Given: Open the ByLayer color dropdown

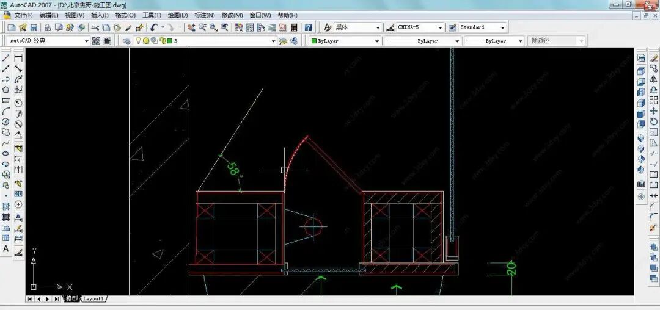Looking at the screenshot, I should (345, 41).
